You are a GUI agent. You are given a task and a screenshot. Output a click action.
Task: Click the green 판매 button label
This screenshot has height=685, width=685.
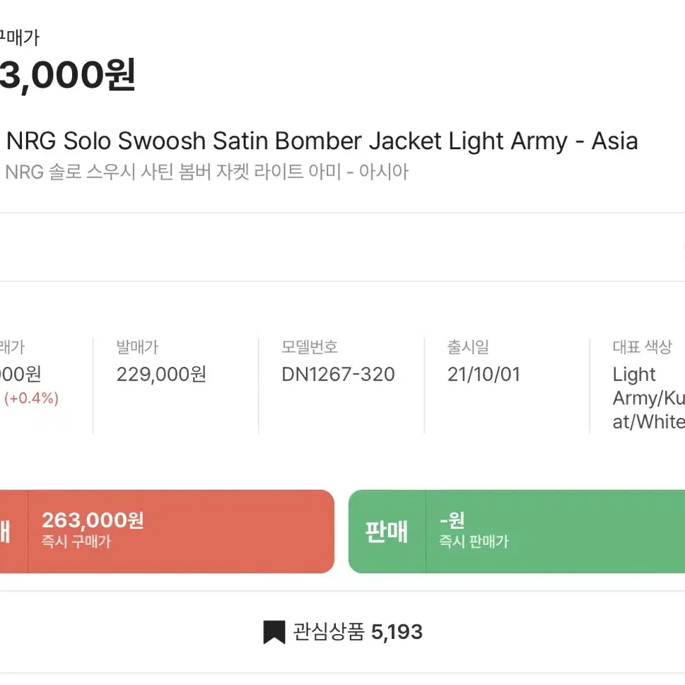point(387,532)
